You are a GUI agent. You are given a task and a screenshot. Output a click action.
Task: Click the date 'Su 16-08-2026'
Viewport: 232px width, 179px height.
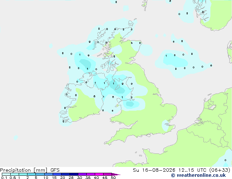click(154, 170)
